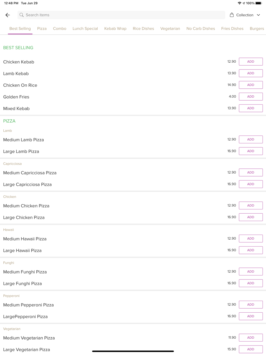Add Golden Fries to the order

click(251, 97)
